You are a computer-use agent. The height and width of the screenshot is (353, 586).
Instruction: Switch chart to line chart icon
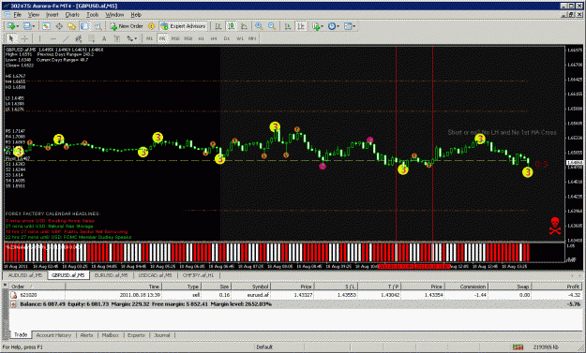click(244, 26)
